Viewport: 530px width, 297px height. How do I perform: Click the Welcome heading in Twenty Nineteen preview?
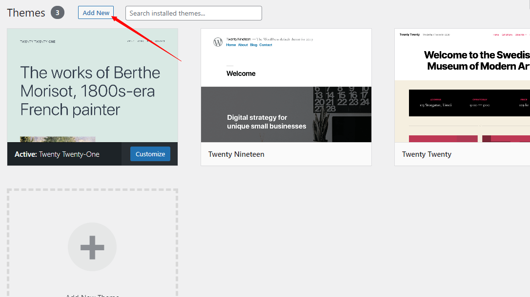241,74
